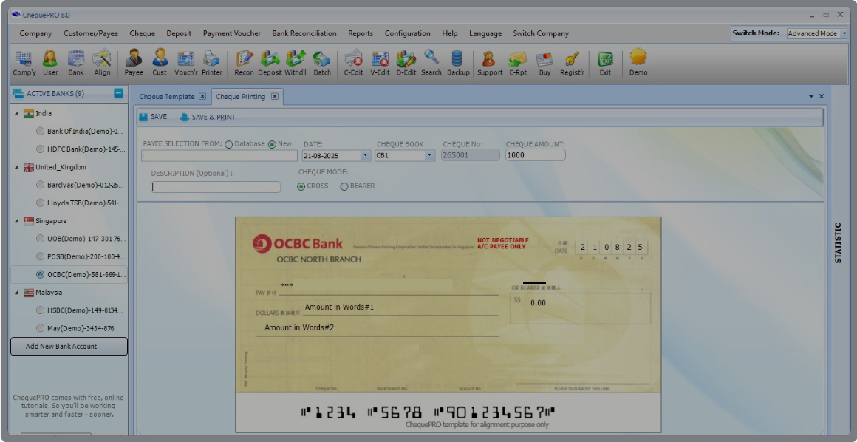Click the CHEQUE AMOUNT input field
Screen dimensions: 857x442
coord(536,154)
